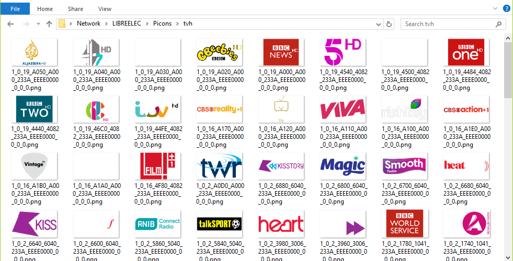Screen dimensions: 513x261
Task: Select the Al Jazeera HD picon
Action: 35,52
